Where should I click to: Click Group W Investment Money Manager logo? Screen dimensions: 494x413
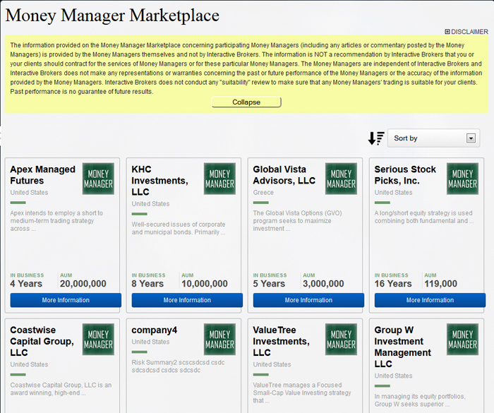tap(462, 340)
